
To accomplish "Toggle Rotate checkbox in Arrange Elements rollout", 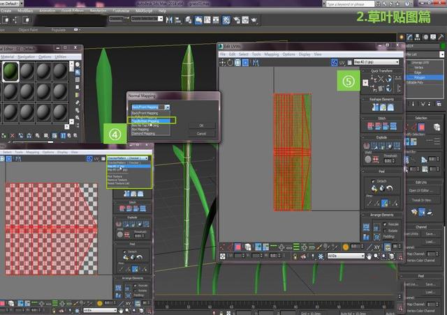I will tap(385, 231).
